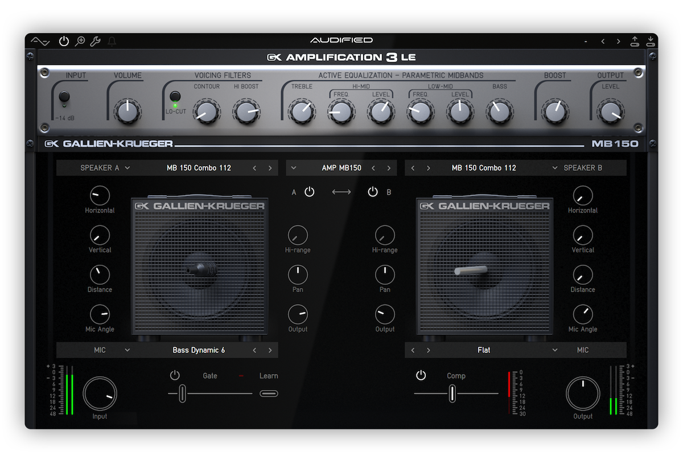
Task: Expand the AMP MB150 dropdown chevron
Action: click(294, 168)
